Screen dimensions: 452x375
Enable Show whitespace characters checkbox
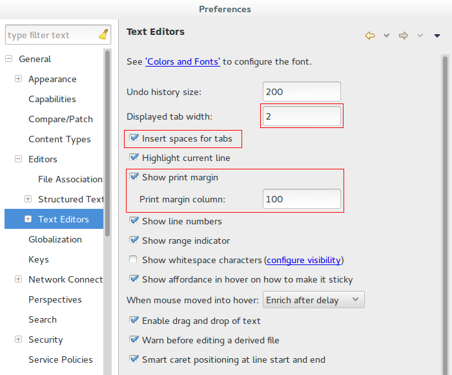(133, 259)
